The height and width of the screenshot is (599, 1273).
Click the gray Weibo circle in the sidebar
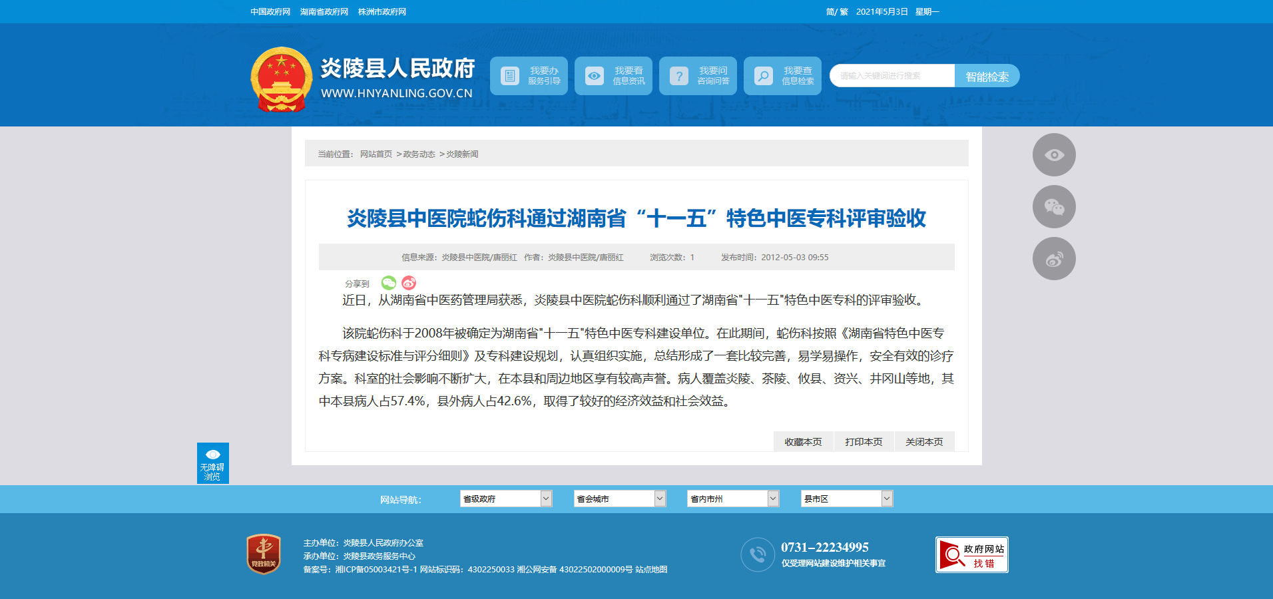coord(1054,259)
